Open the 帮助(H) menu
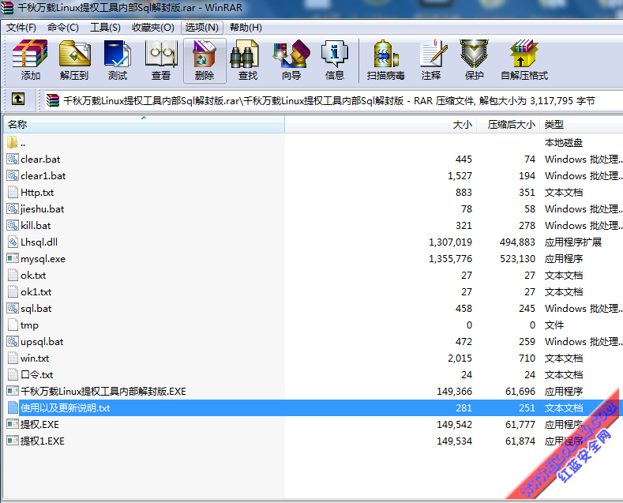 (x=246, y=27)
